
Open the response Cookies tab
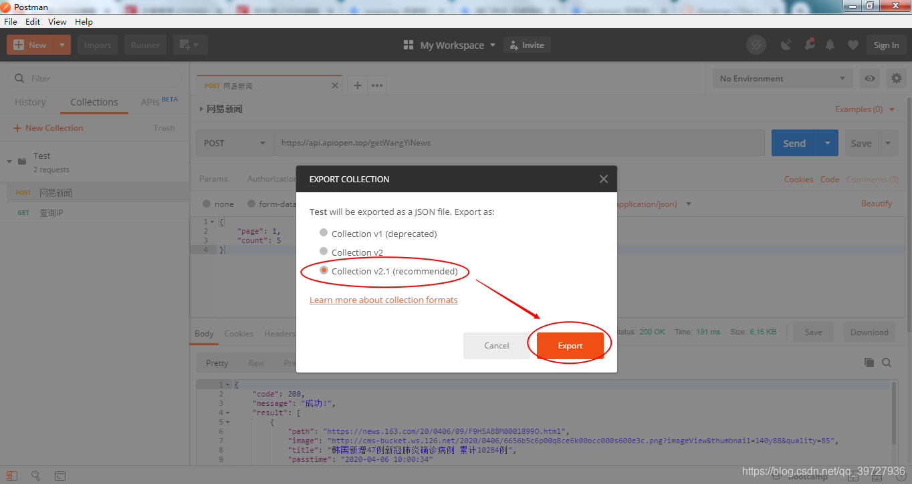239,333
